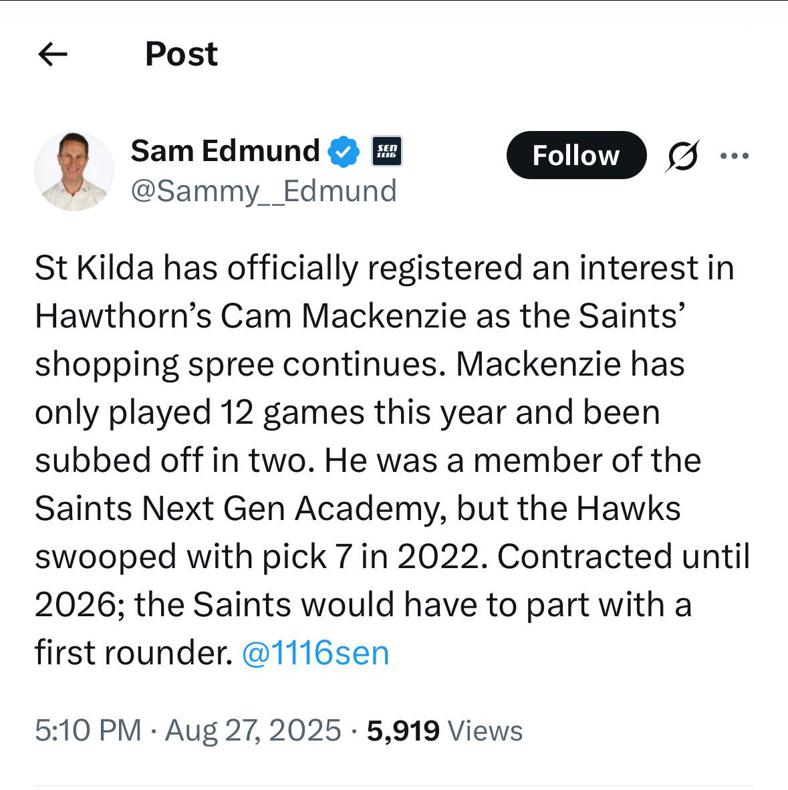This screenshot has width=788, height=790.
Task: Click the words St Kilda in post
Action: [x=94, y=268]
